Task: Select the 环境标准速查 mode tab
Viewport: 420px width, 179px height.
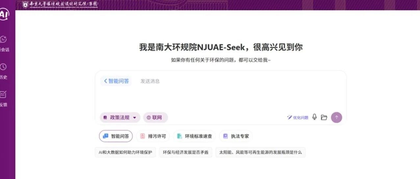Action: (194, 136)
